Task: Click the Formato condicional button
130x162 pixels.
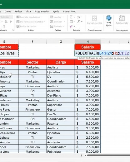Action: pos(29,17)
